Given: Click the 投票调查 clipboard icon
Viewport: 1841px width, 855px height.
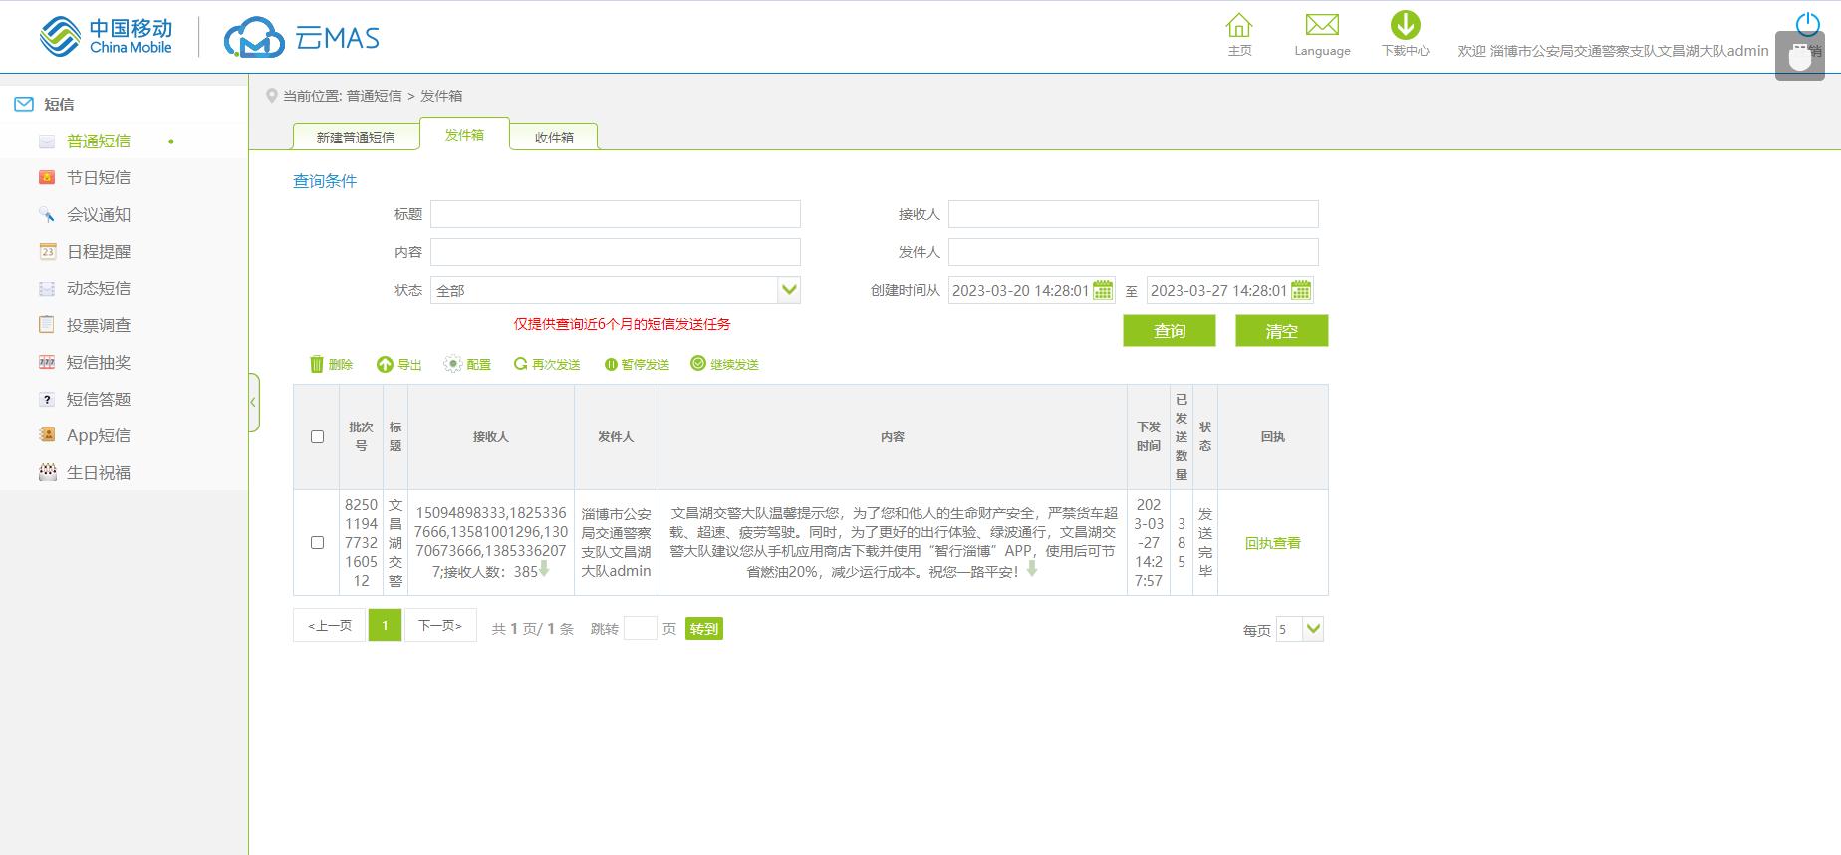Looking at the screenshot, I should 47,325.
